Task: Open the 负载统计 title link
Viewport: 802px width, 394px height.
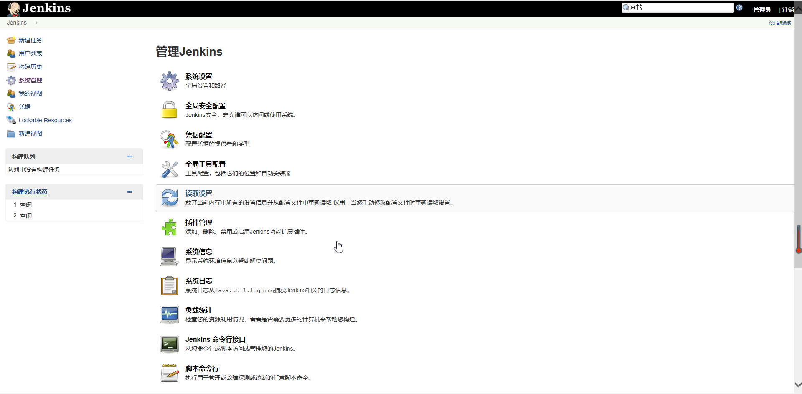Action: 199,310
